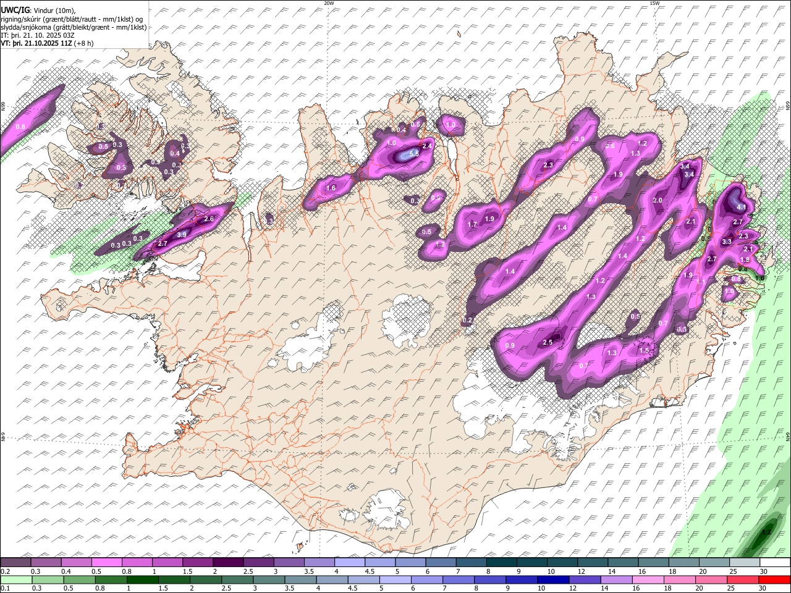Click the 3.3 precipitation value in the east

point(727,242)
